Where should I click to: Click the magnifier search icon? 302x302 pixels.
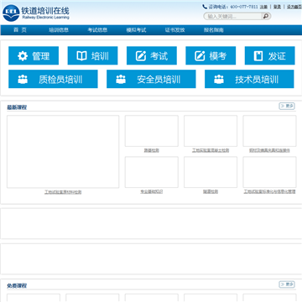(x=266, y=16)
